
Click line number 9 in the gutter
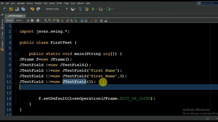(10, 70)
